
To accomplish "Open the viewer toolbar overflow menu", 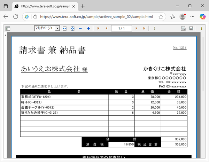I will coord(201,29).
